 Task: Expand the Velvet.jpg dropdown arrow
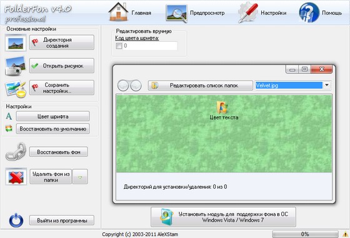(327, 85)
